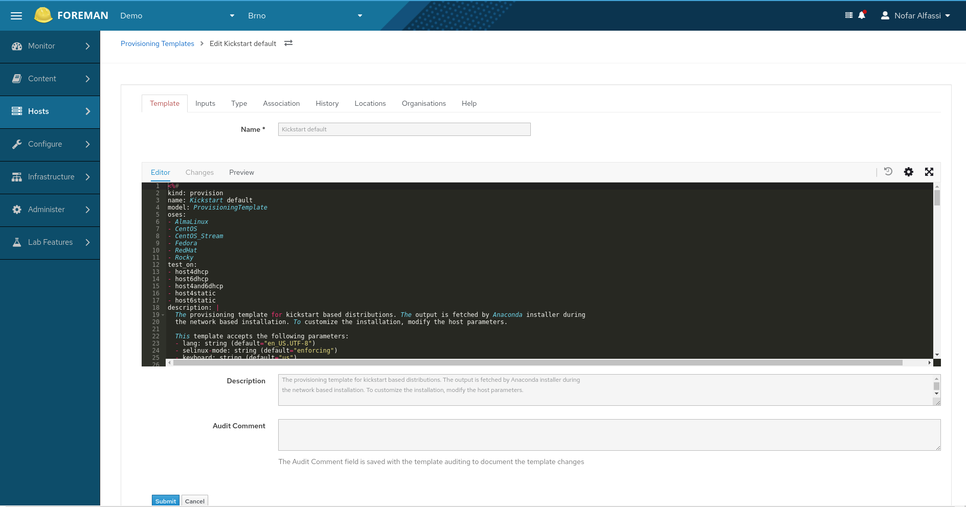Select the Hosts sidebar icon
Image resolution: width=966 pixels, height=507 pixels.
(16, 111)
